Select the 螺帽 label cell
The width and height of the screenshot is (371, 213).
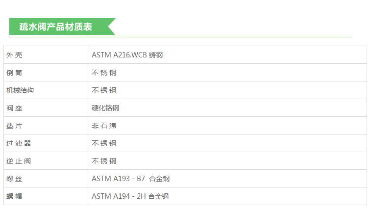coord(15,196)
